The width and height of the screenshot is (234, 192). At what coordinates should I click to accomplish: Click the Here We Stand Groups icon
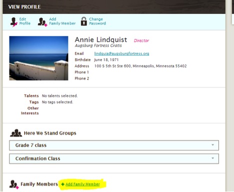click(16, 133)
